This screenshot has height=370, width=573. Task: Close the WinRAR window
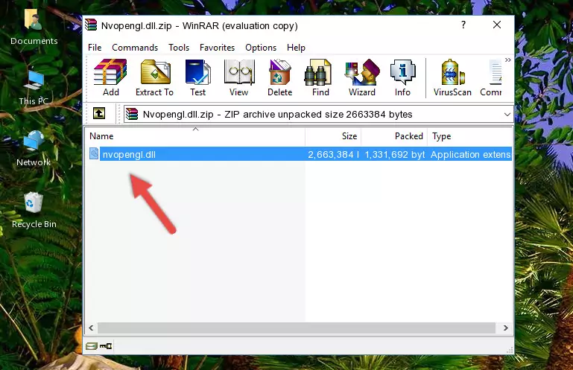[497, 25]
